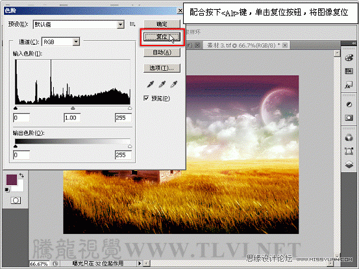
Task: Open the preset options menu icon
Action: pyautogui.click(x=132, y=24)
